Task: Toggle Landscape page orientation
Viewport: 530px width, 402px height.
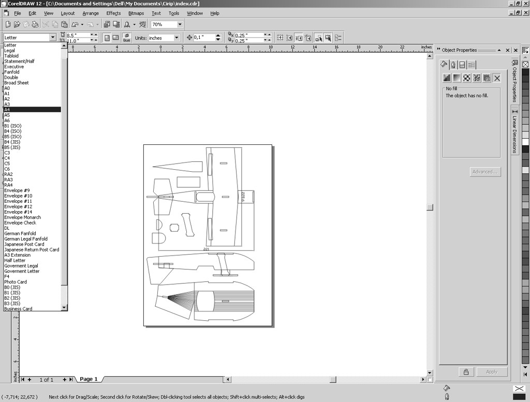Action: 115,38
